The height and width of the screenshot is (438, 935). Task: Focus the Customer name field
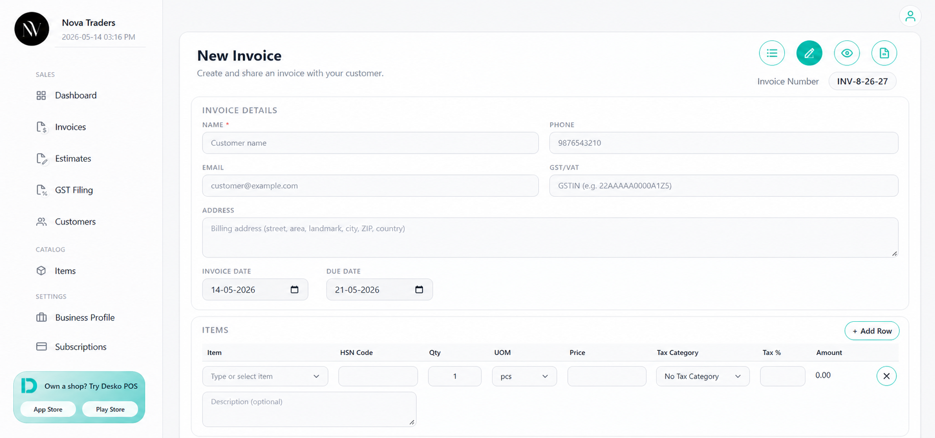click(x=370, y=143)
